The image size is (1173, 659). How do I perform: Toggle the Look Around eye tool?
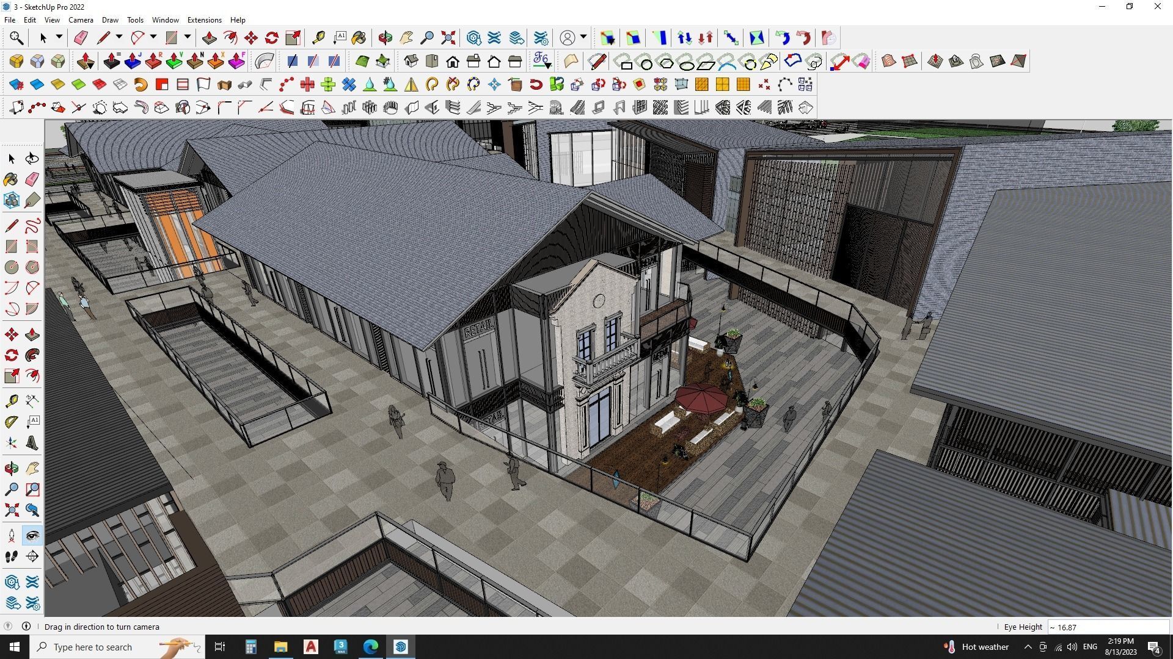click(32, 536)
